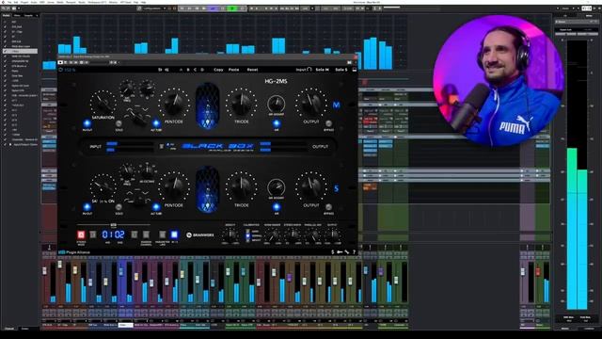602x339 pixels.
Task: Toggle the Side channel ALT TUBE button
Action: pyautogui.click(x=156, y=207)
